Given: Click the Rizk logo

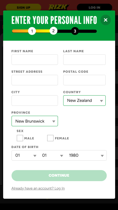Looking at the screenshot, I should tap(59, 7).
